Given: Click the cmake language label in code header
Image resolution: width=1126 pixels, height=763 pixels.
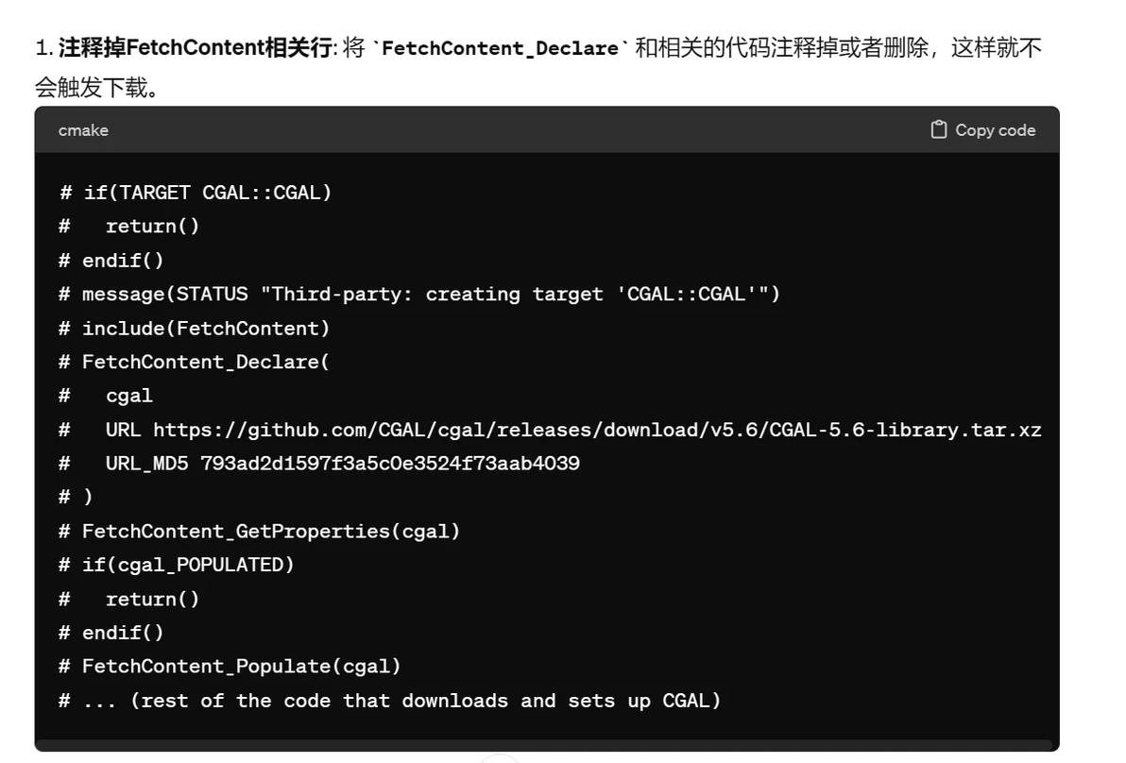Looking at the screenshot, I should point(83,130).
